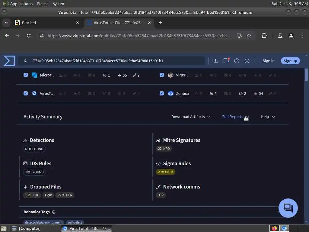Uncheck the Microsoft sandbox checkbox
This screenshot has height=232, width=309.
pos(26,75)
